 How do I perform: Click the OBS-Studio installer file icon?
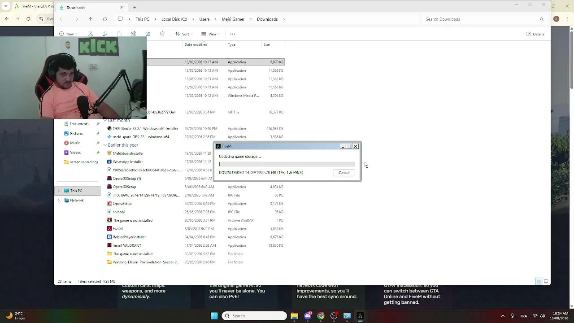pyautogui.click(x=109, y=128)
